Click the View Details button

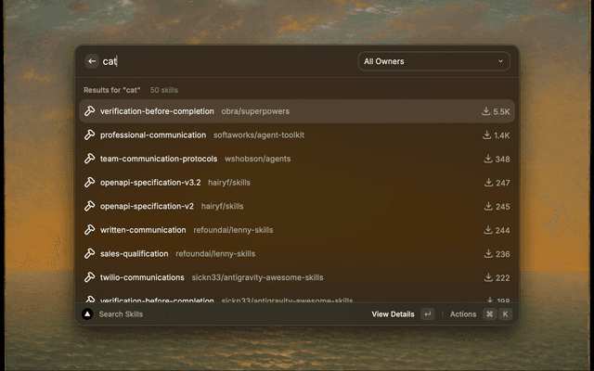[393, 314]
